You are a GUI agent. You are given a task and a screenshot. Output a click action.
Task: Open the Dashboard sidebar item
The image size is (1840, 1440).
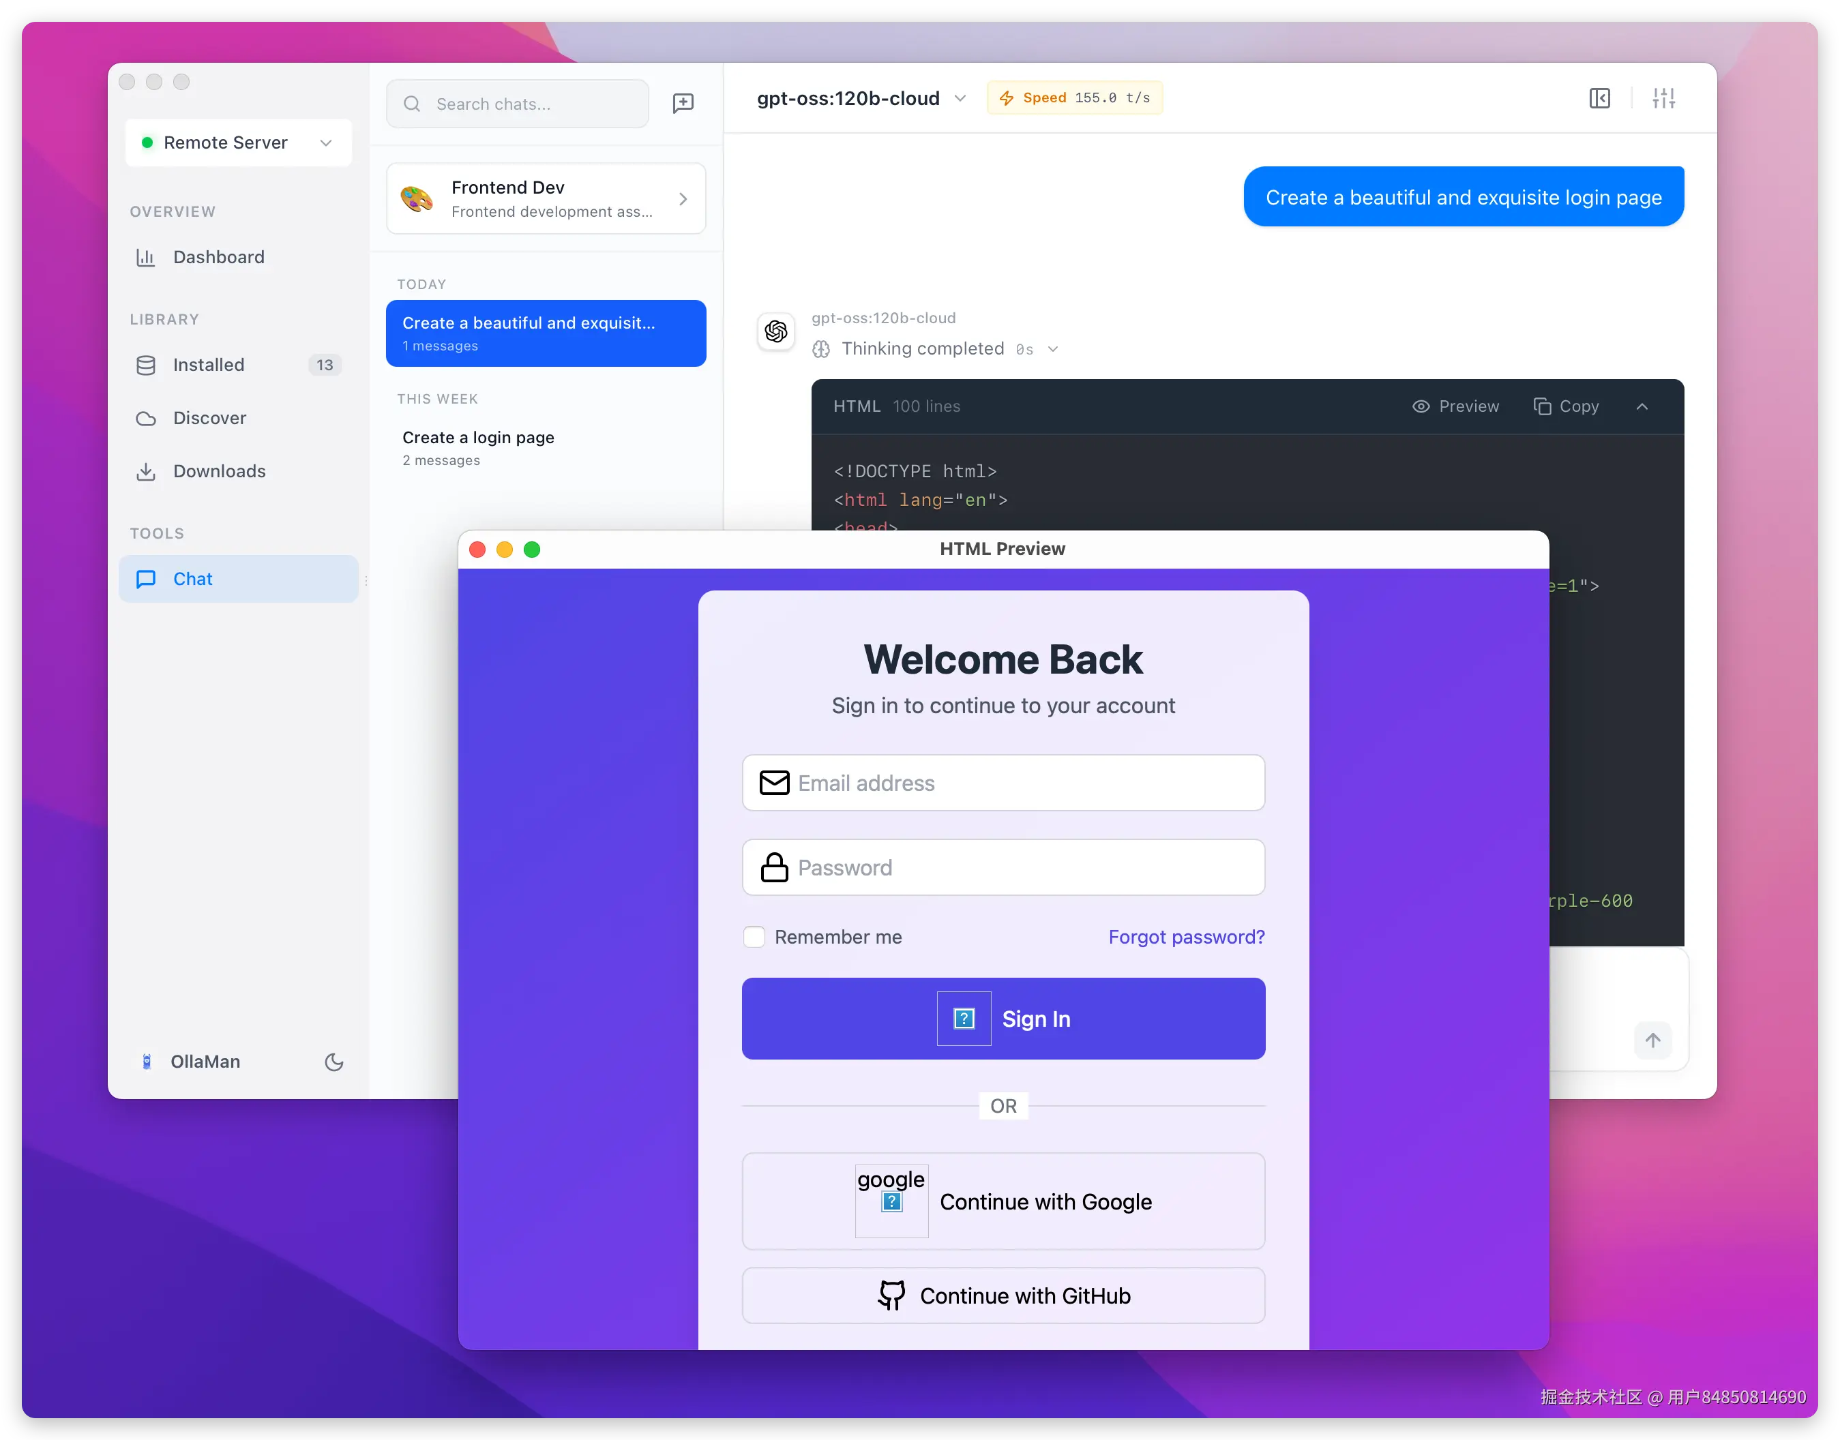tap(218, 257)
